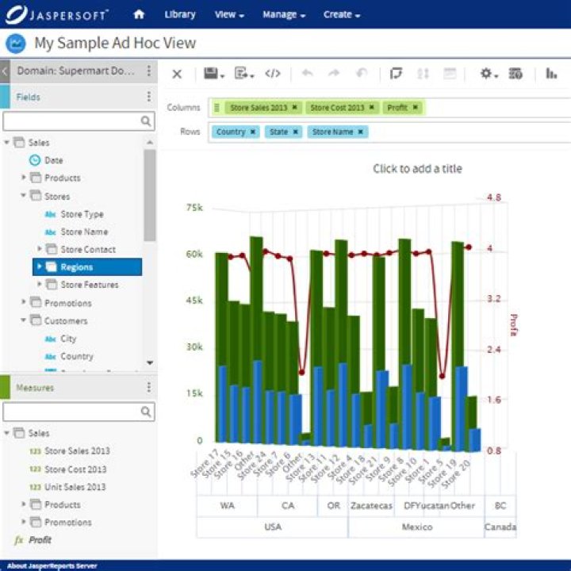Open the View menu
This screenshot has height=571, width=571.
229,14
